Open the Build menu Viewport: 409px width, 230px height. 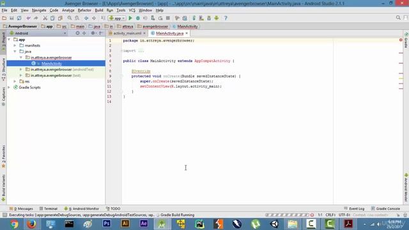[x=99, y=10]
